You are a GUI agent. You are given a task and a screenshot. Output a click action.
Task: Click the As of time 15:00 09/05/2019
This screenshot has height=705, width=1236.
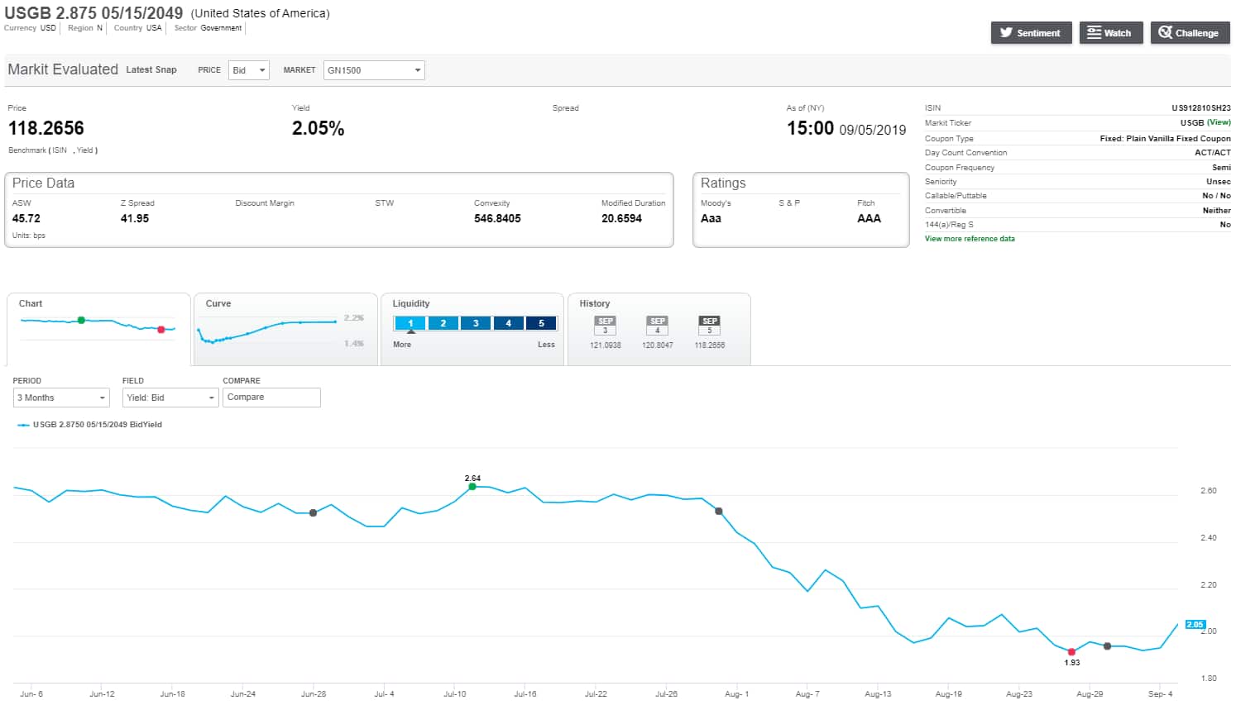[x=846, y=128]
